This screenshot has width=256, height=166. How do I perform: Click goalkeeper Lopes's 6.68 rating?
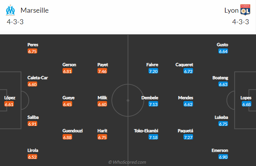pos(246,105)
